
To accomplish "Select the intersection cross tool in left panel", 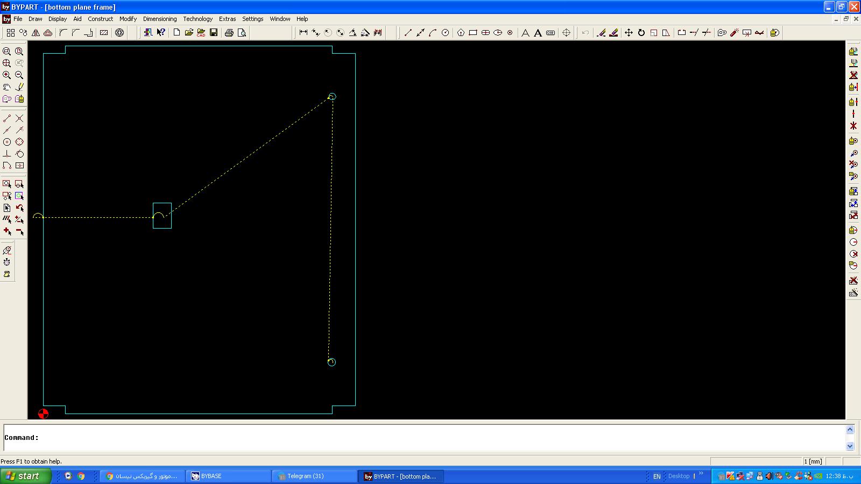I will [19, 118].
